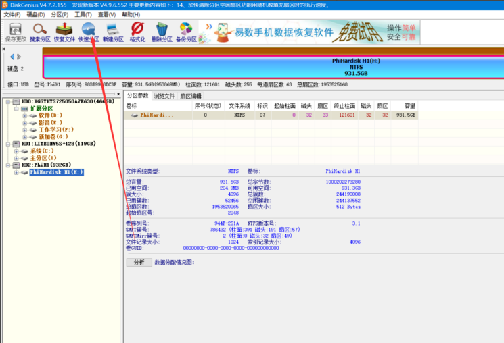Viewport: 504px width, 343px height.
Task: Click the Save Changes (保存更改) toolbar icon
Action: click(16, 32)
